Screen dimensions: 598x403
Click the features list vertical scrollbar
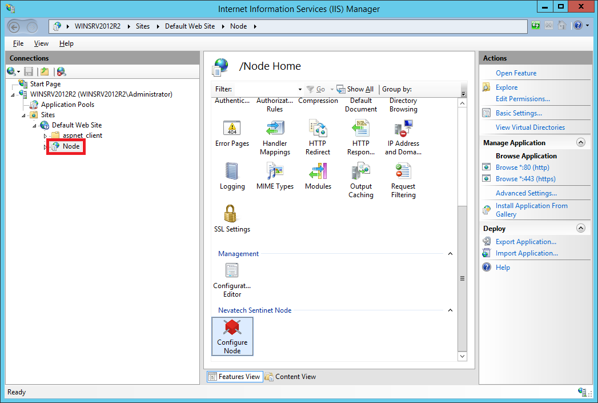(x=463, y=278)
